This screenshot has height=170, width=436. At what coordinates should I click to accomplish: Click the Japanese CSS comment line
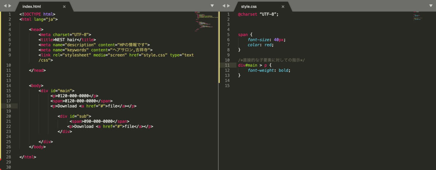(x=272, y=60)
